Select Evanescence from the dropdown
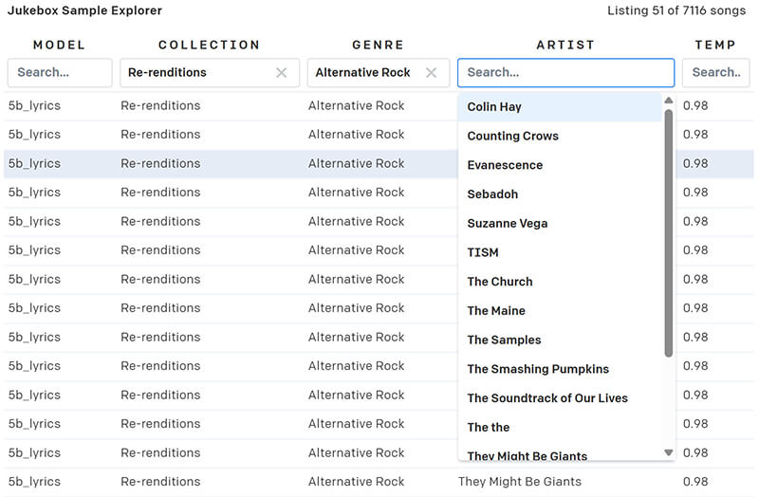 tap(505, 165)
